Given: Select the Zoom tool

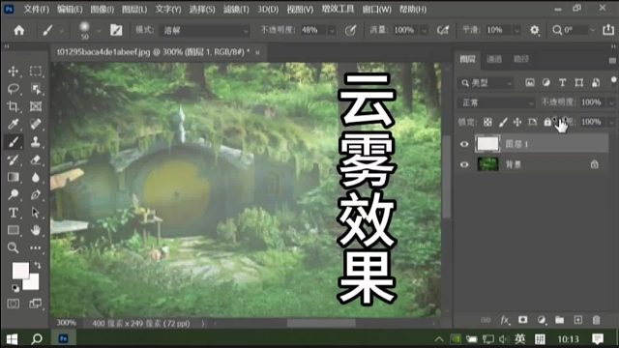Looking at the screenshot, I should pos(13,247).
